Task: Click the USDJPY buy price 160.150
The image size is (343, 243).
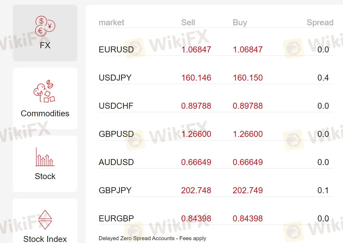Action: pyautogui.click(x=248, y=78)
